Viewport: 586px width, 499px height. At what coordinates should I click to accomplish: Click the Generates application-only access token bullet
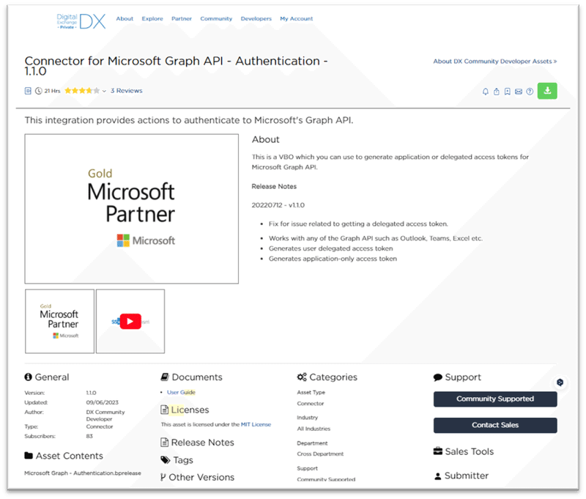[x=333, y=259]
